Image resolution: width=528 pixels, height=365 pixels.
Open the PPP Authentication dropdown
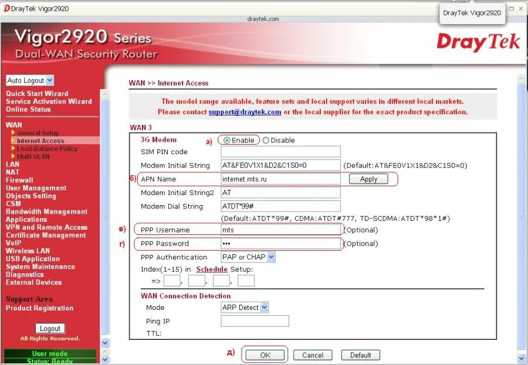click(248, 257)
